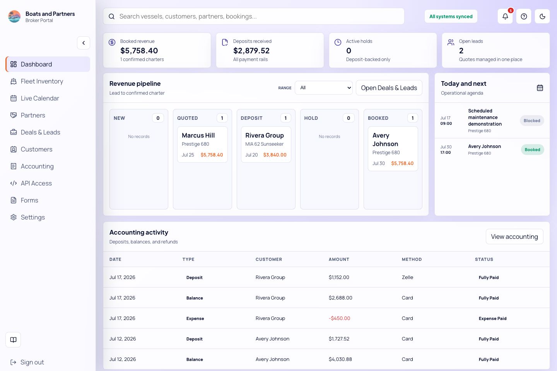Click the Accounting ledger icon
This screenshot has height=371, width=557.
pyautogui.click(x=14, y=166)
